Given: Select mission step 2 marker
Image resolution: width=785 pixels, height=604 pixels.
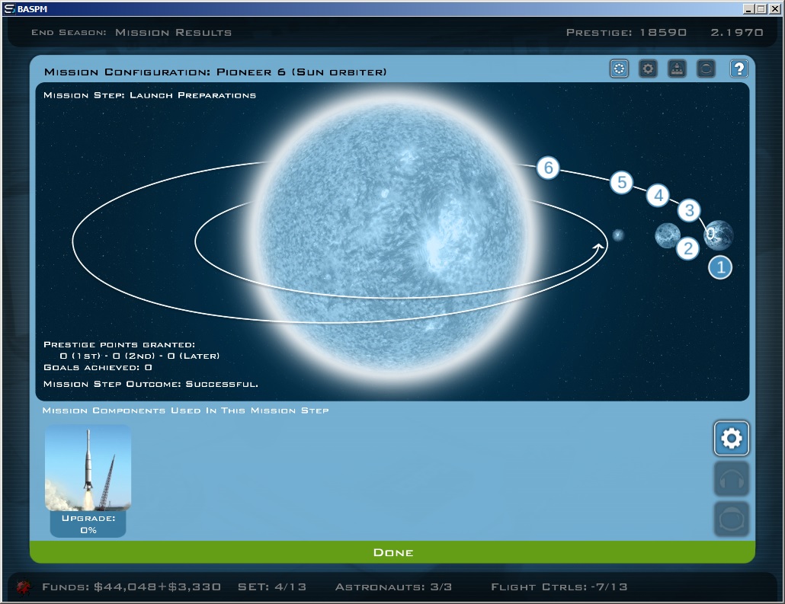Looking at the screenshot, I should [x=688, y=248].
